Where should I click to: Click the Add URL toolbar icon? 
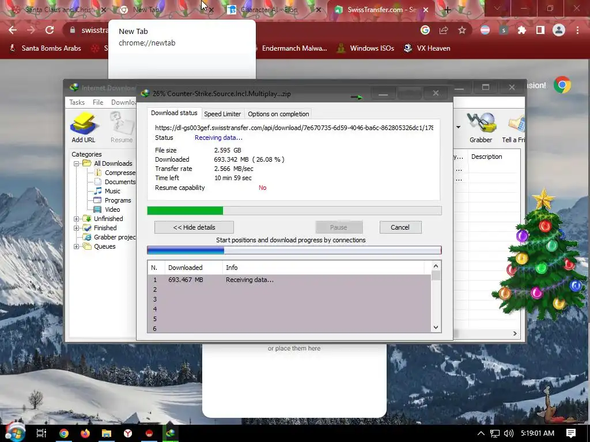click(84, 128)
